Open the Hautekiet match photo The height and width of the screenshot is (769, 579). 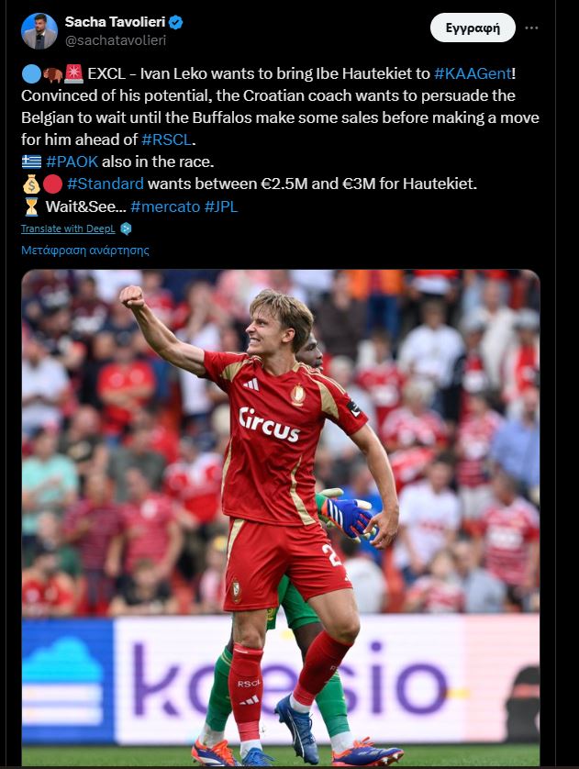point(281,518)
